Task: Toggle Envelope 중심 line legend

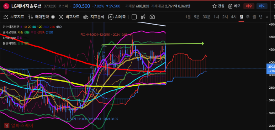Action: click(20, 38)
